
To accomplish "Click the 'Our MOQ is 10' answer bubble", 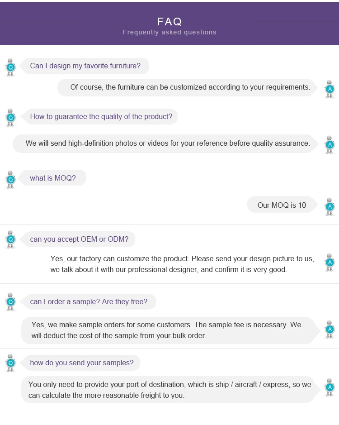I will point(282,205).
